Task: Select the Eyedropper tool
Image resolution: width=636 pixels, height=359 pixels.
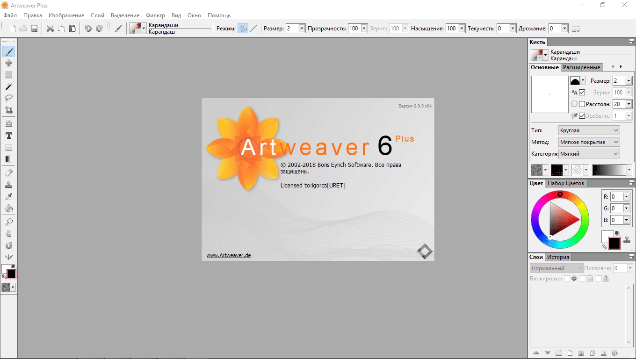Action: coord(8,196)
